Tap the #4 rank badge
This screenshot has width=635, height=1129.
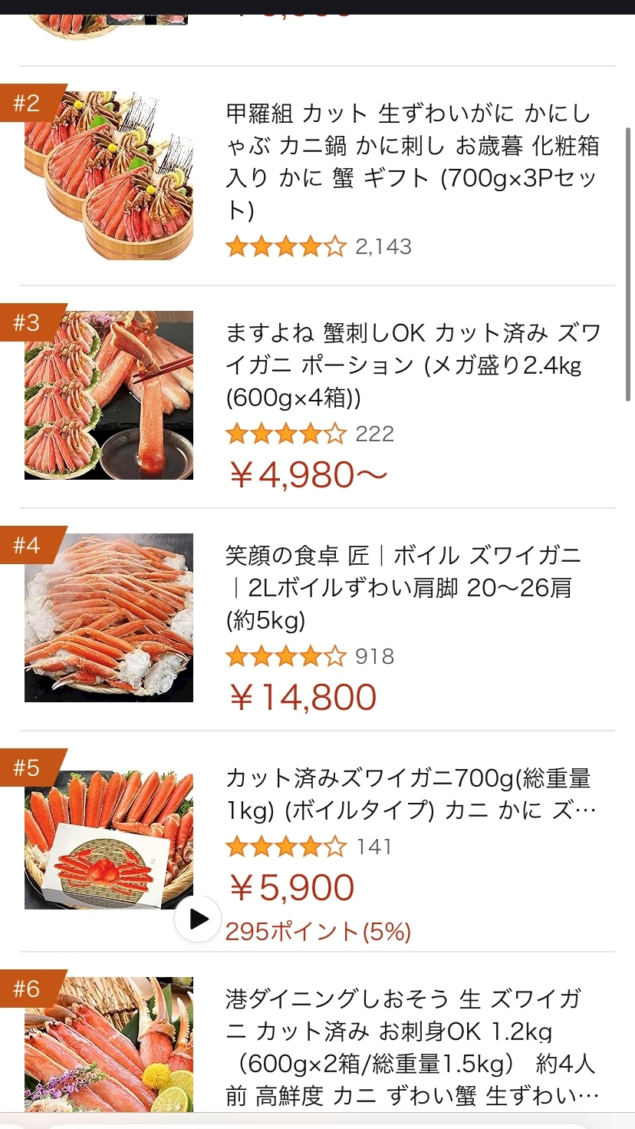pos(31,546)
